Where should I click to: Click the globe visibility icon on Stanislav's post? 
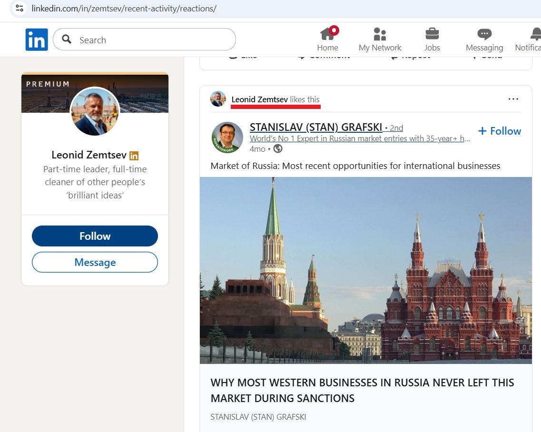(278, 149)
